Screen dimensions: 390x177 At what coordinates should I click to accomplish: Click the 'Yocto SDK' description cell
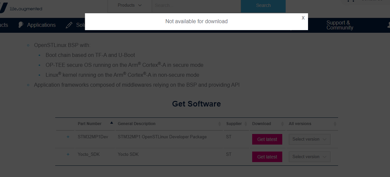point(128,154)
